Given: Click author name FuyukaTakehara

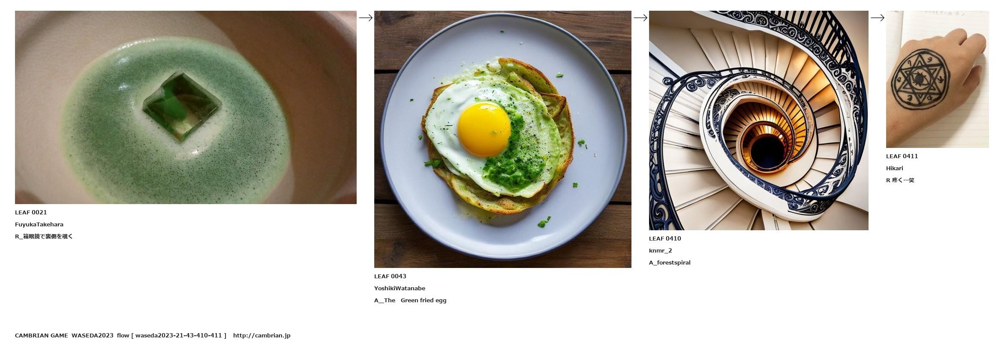Looking at the screenshot, I should point(39,224).
